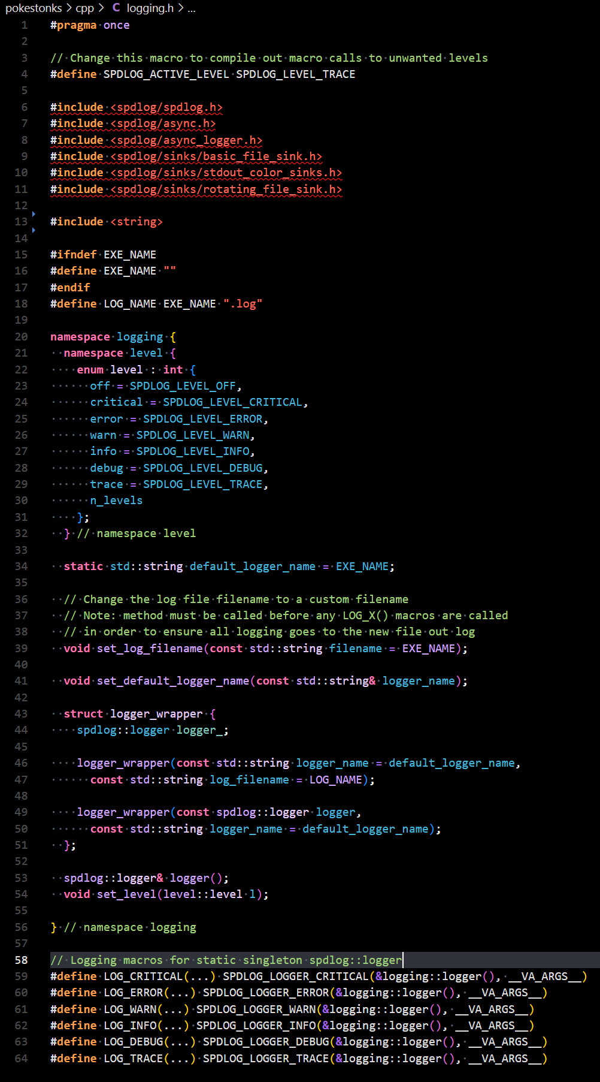Click line number 20 in the gutter
600x1082 pixels.
point(22,336)
